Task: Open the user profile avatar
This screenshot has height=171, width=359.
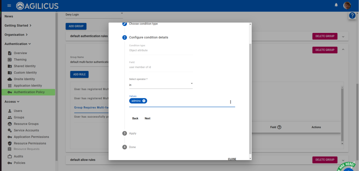Action: click(x=347, y=5)
